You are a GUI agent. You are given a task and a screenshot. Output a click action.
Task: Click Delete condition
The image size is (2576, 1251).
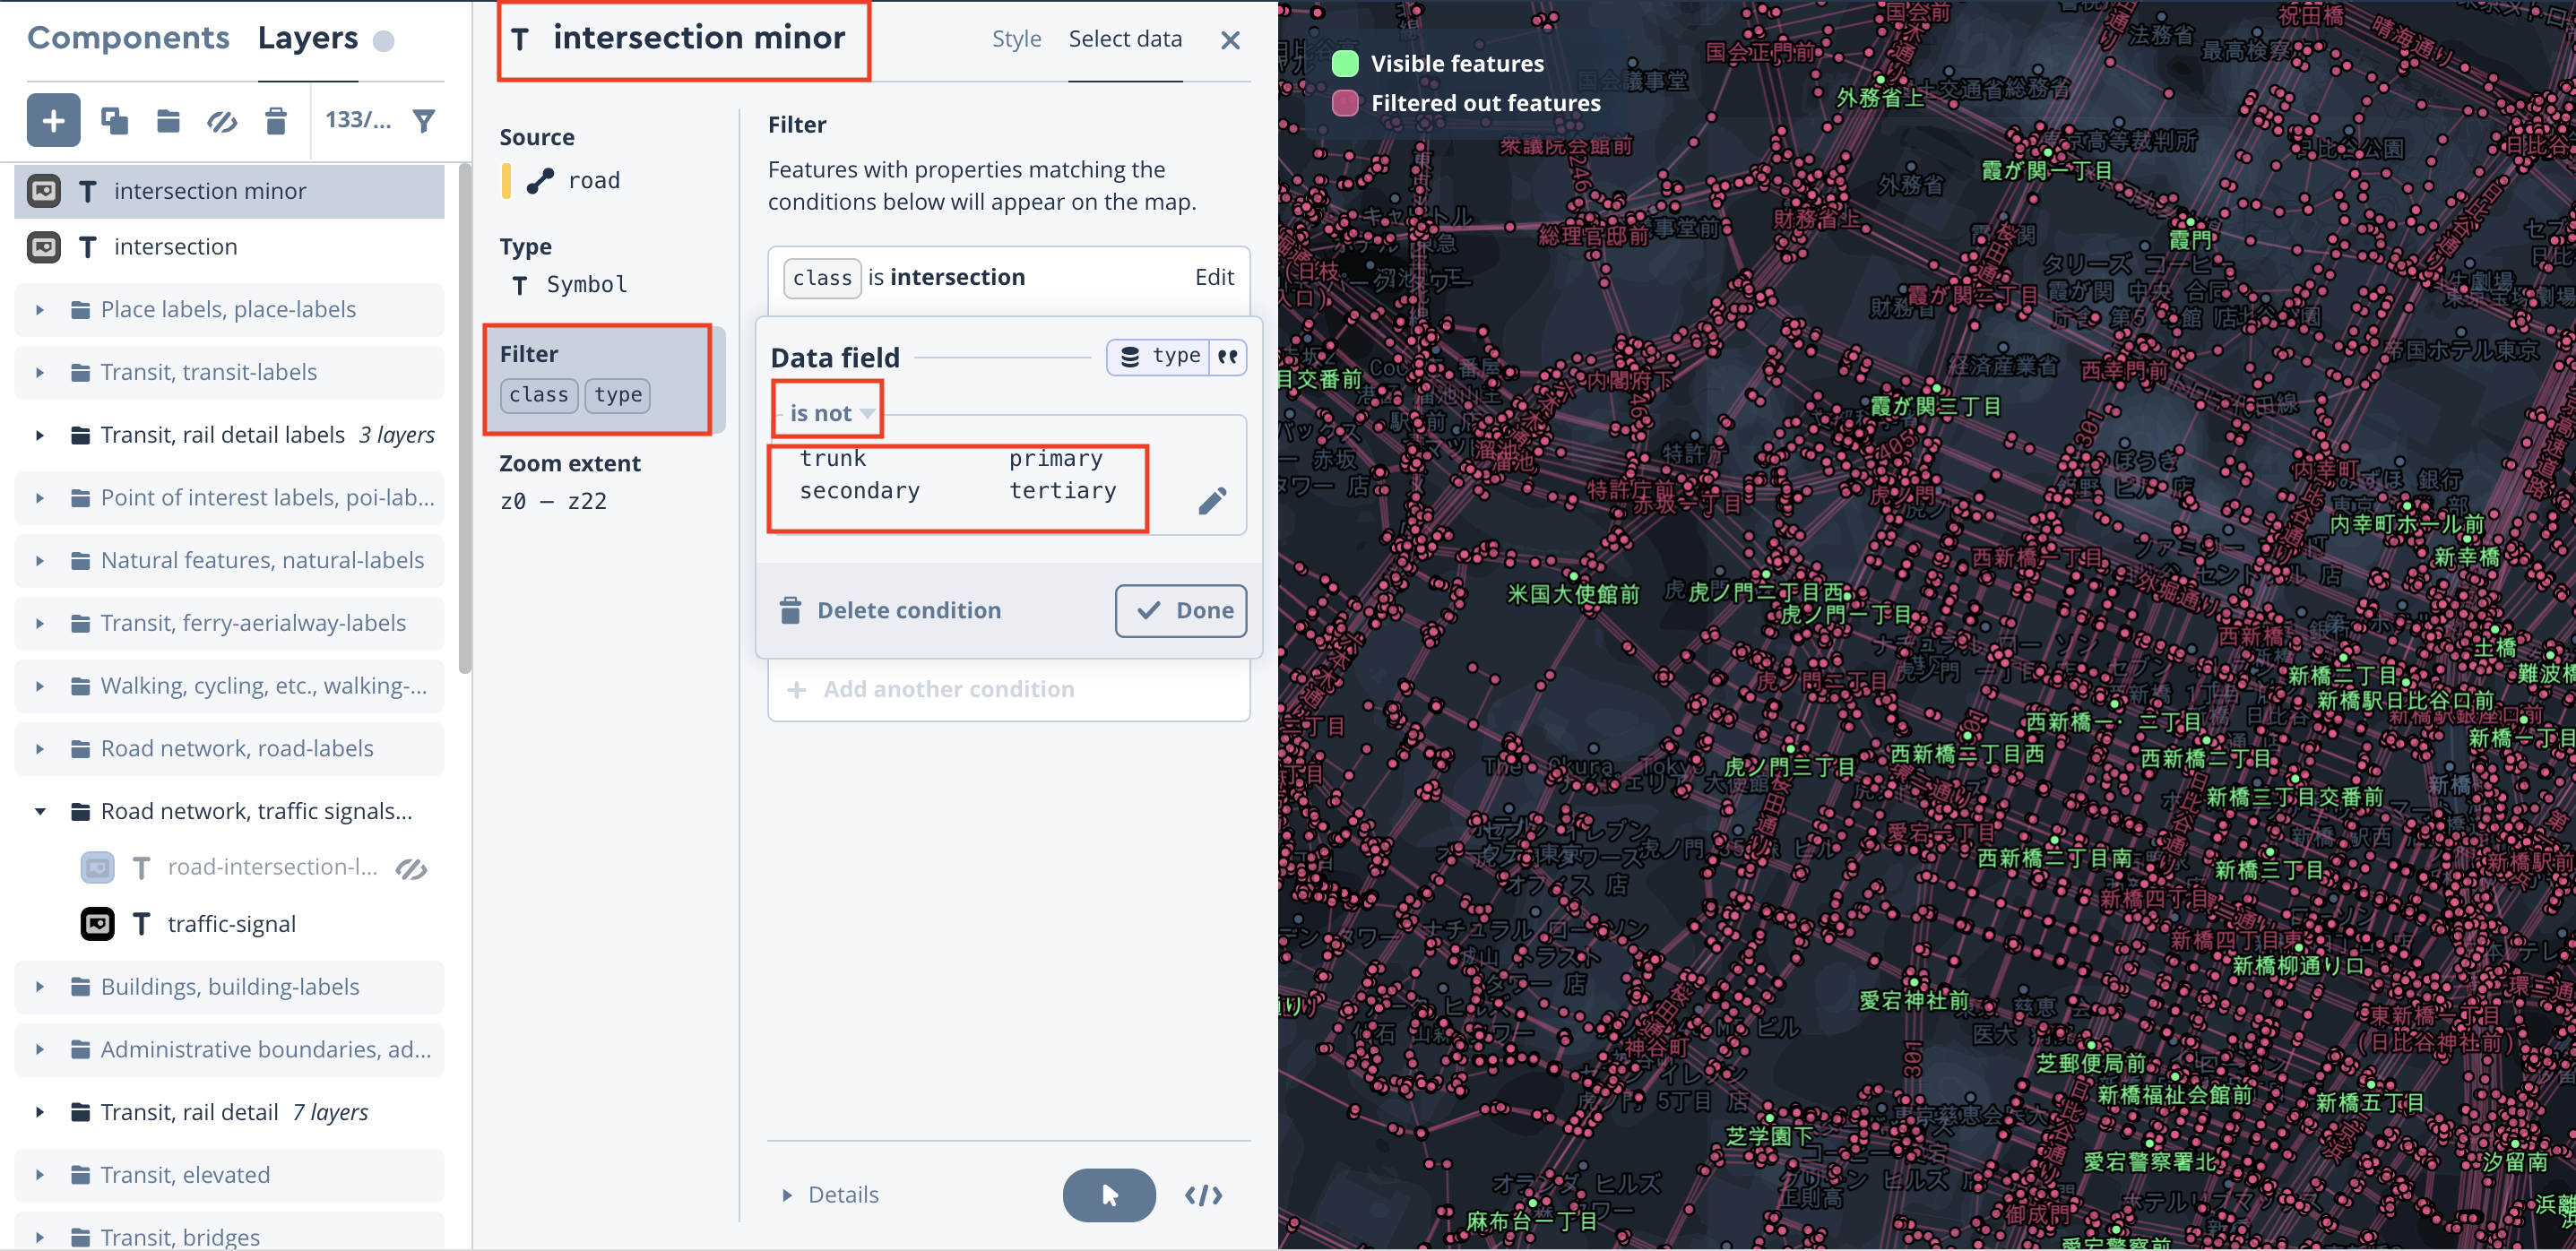pos(890,611)
